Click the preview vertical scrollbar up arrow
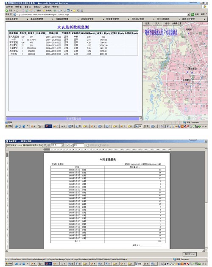 click(x=206, y=149)
